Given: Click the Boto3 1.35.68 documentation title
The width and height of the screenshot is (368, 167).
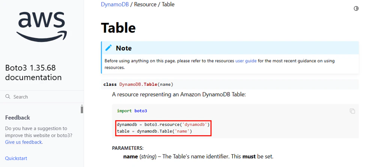Looking at the screenshot, I should coord(33,73).
